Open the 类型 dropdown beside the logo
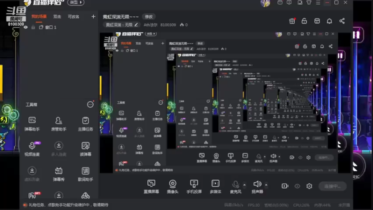373x210 pixels. point(76,2)
